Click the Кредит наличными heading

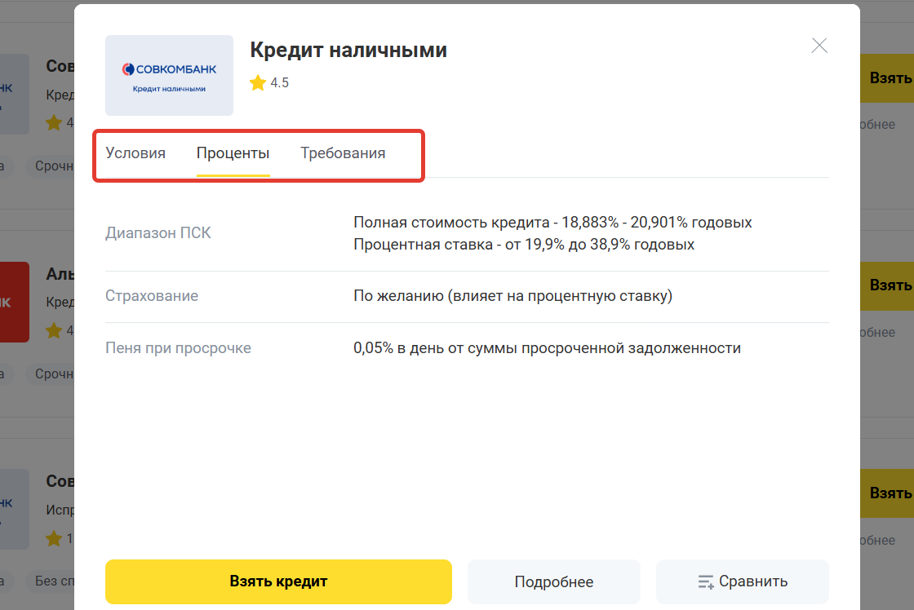coord(348,50)
